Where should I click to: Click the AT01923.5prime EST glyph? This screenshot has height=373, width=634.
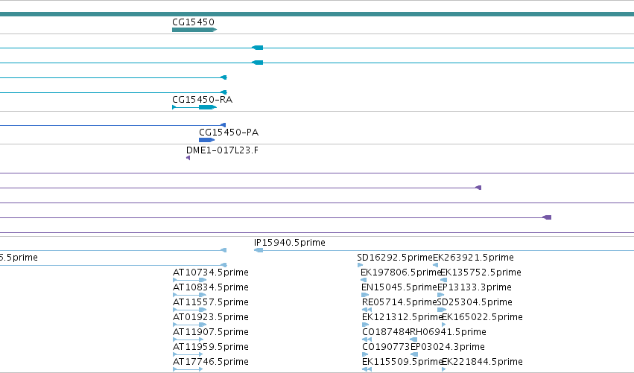[190, 325]
